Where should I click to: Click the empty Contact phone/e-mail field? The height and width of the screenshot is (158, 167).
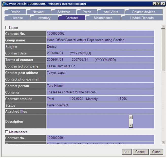[x=100, y=79]
